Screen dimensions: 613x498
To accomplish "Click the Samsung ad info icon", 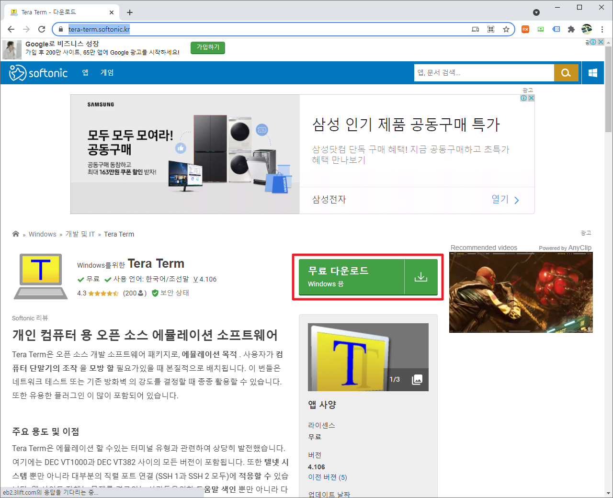I will 524,98.
